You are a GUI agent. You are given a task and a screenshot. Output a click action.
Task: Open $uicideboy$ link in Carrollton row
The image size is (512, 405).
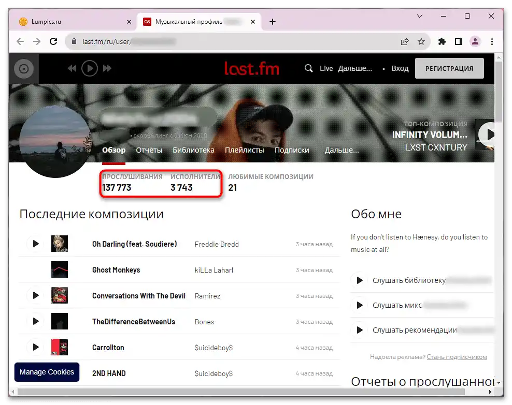[x=214, y=348]
